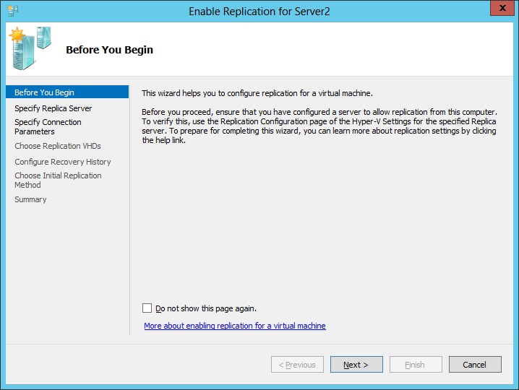Click the Previous button

pyautogui.click(x=297, y=365)
